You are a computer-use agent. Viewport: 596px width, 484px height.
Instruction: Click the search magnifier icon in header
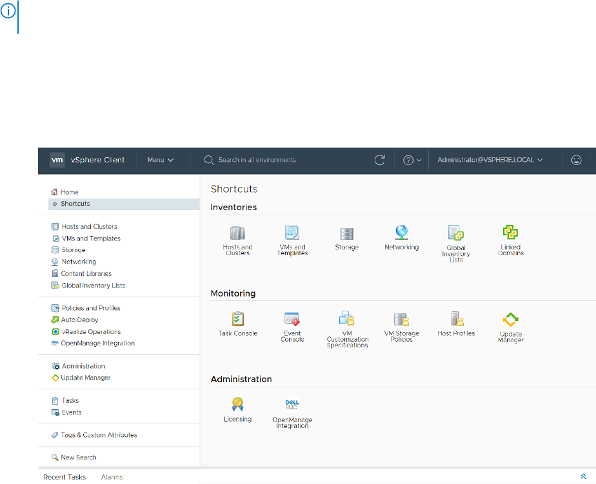[209, 160]
